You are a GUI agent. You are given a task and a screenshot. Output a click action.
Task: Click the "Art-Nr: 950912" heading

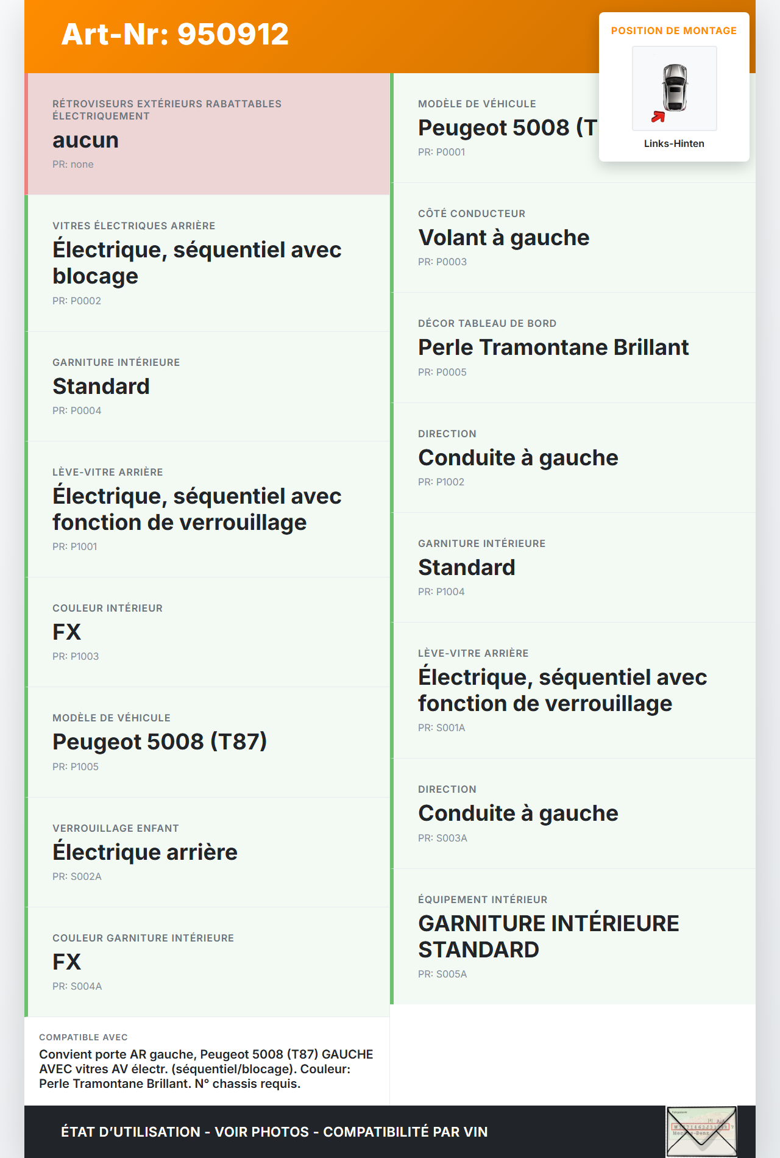[x=175, y=34]
